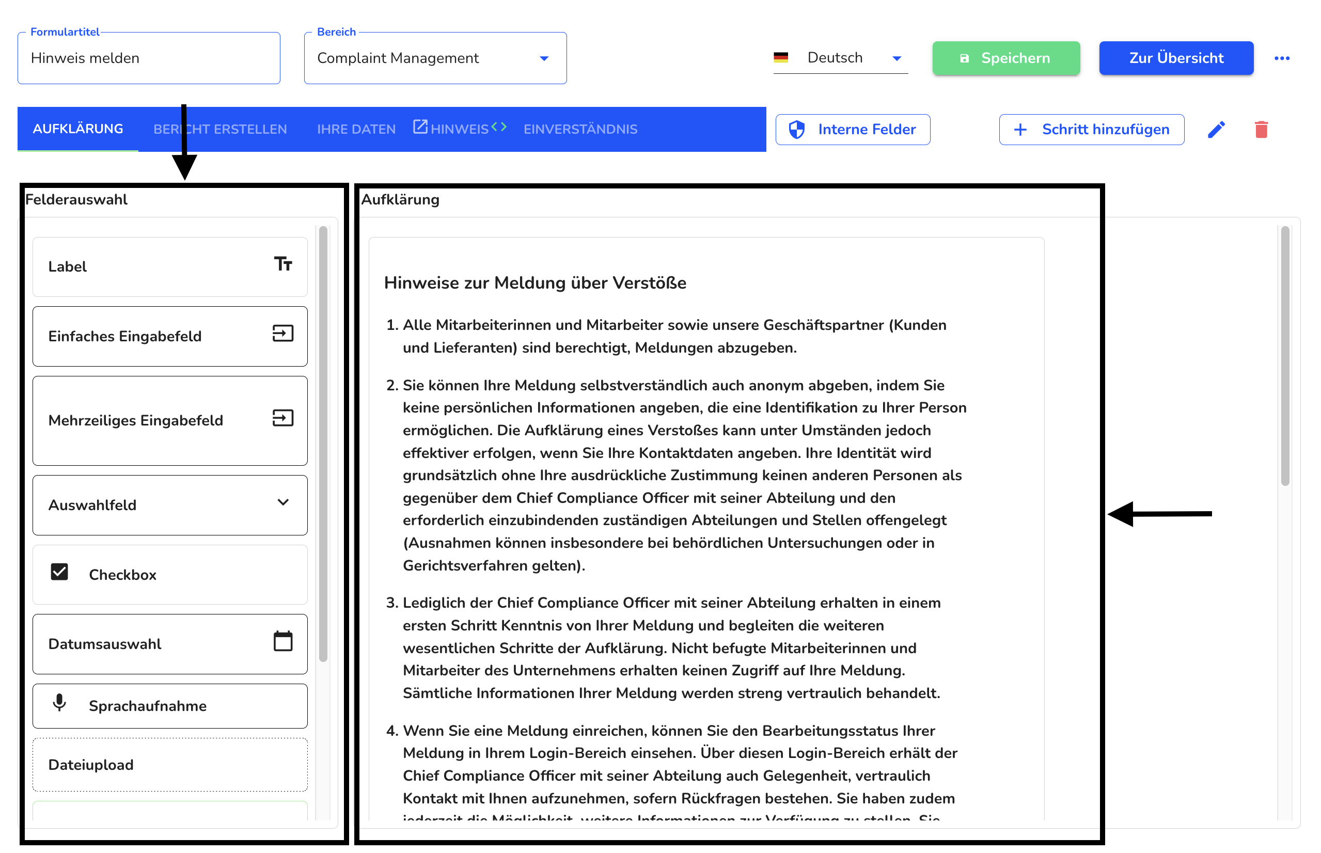The height and width of the screenshot is (853, 1321).
Task: Switch to the IHRE DATEN tab
Action: point(356,130)
